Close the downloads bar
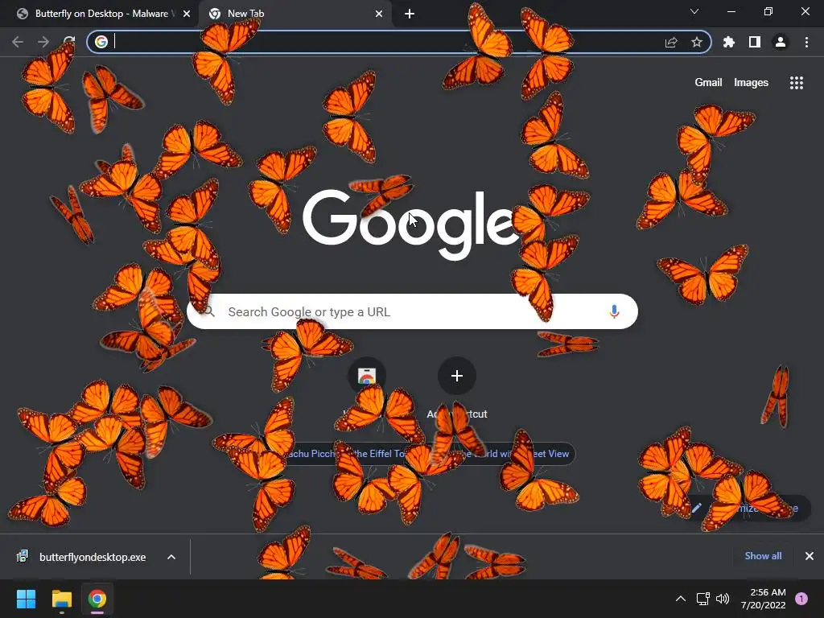The height and width of the screenshot is (618, 824). click(810, 556)
